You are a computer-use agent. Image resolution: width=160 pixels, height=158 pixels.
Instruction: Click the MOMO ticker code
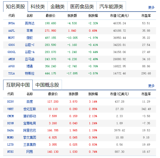point(10,137)
